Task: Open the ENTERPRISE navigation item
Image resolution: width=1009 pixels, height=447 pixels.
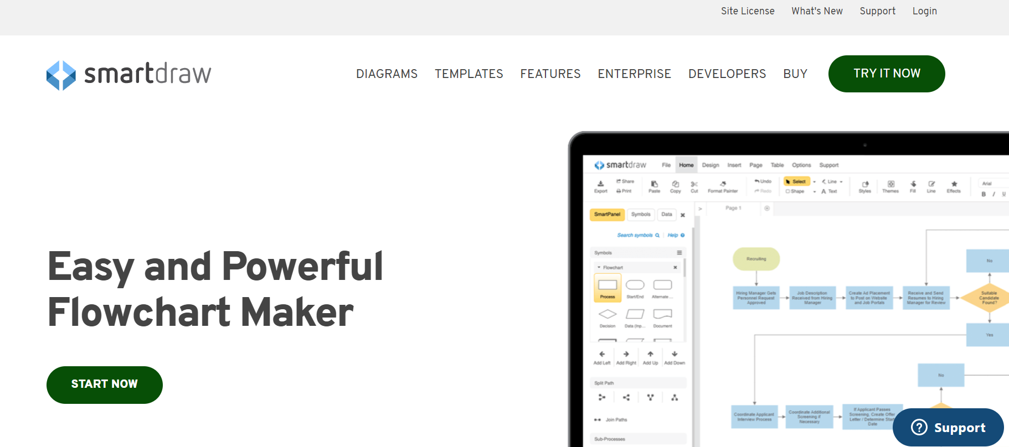Action: point(635,74)
